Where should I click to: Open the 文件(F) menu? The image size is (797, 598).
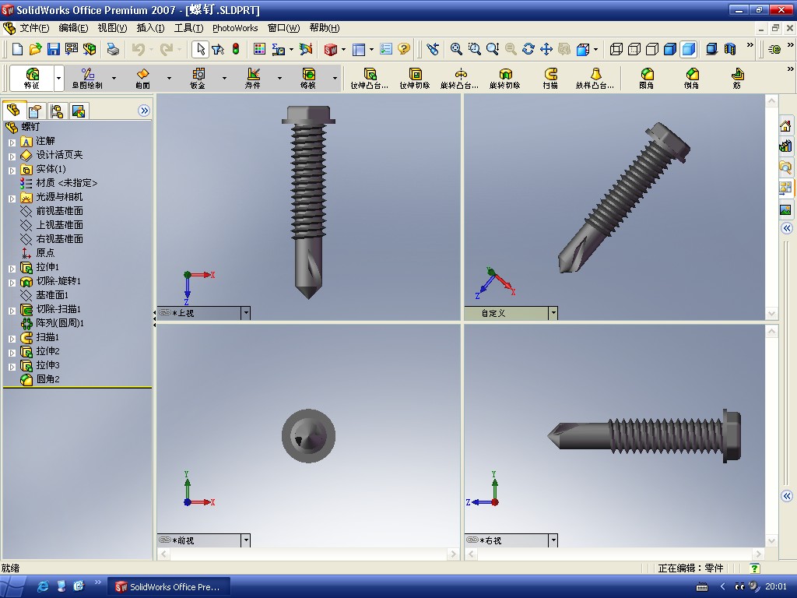[x=34, y=28]
